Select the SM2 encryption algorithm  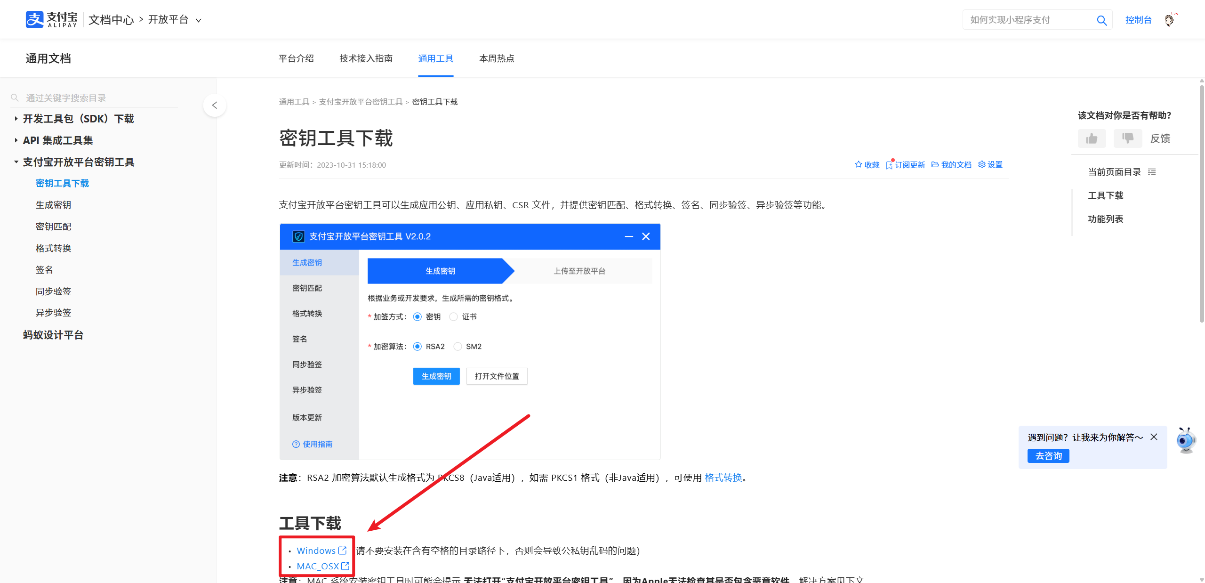[458, 346]
